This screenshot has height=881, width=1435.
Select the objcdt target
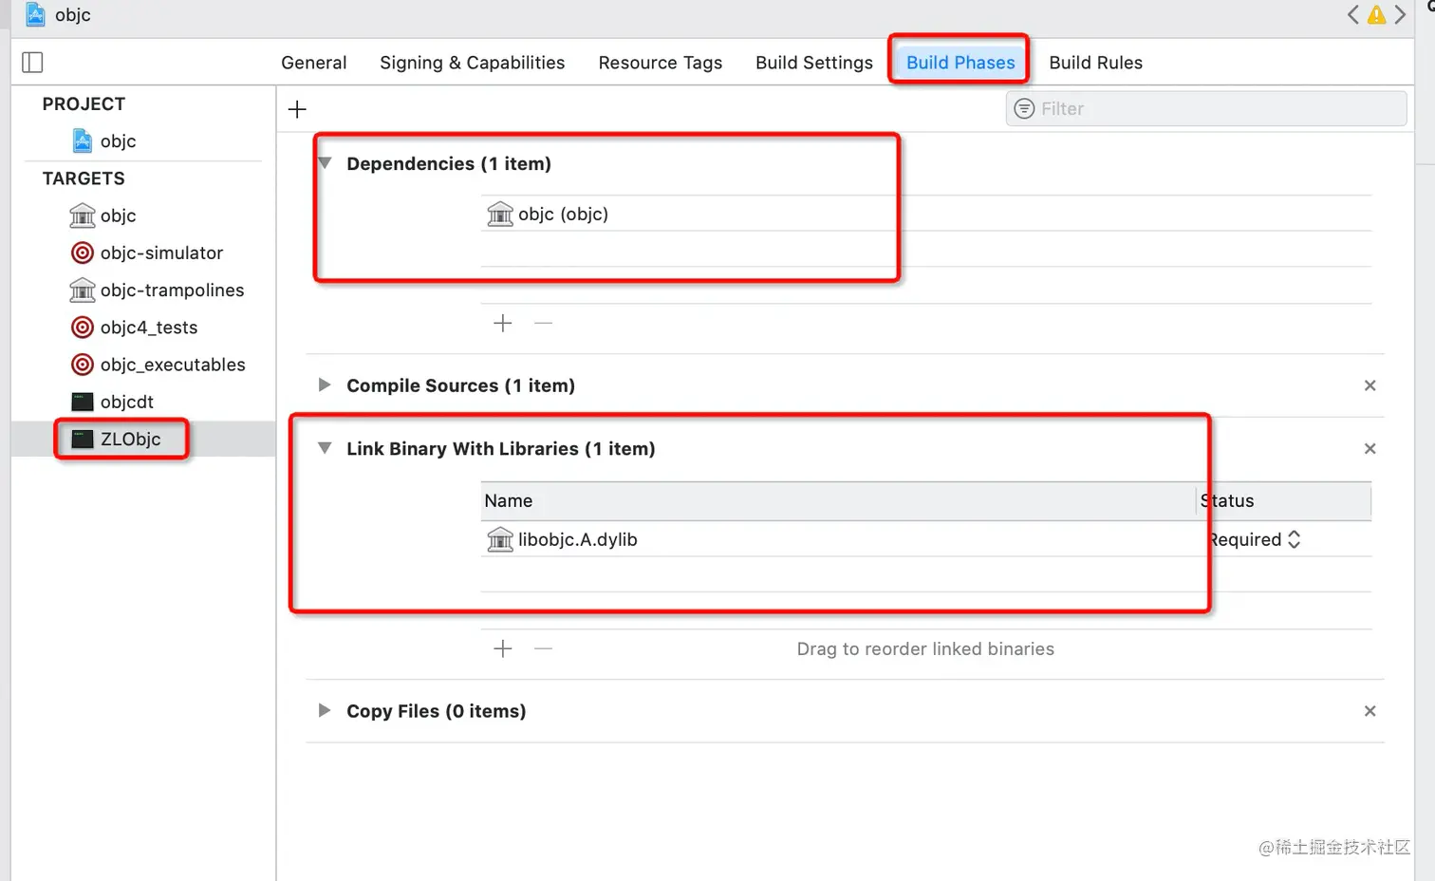pos(113,402)
